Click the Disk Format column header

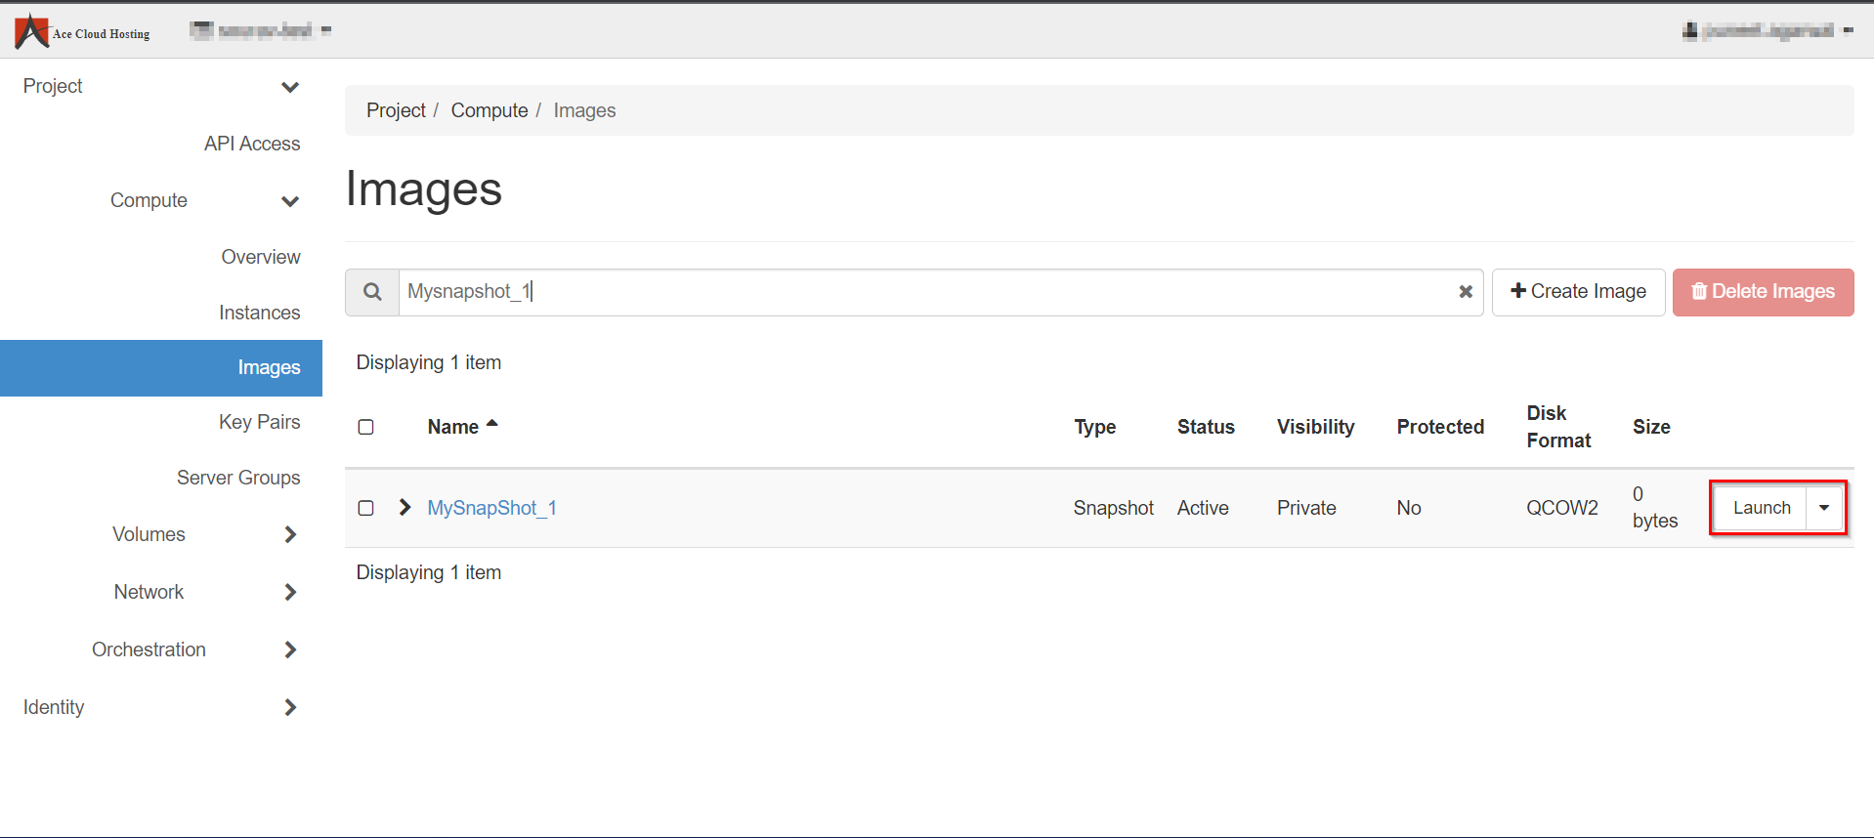click(x=1559, y=427)
